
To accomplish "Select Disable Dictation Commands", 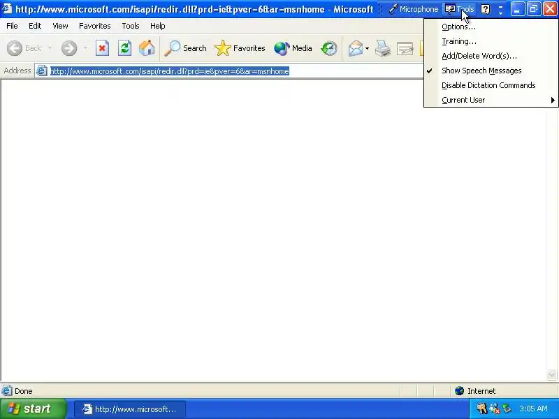I will pyautogui.click(x=491, y=85).
